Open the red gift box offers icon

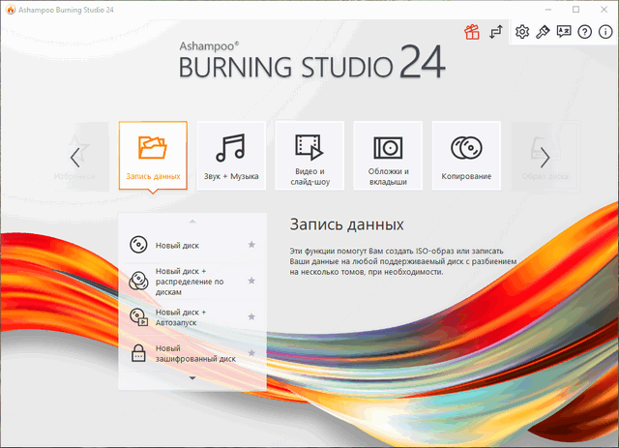pyautogui.click(x=472, y=32)
